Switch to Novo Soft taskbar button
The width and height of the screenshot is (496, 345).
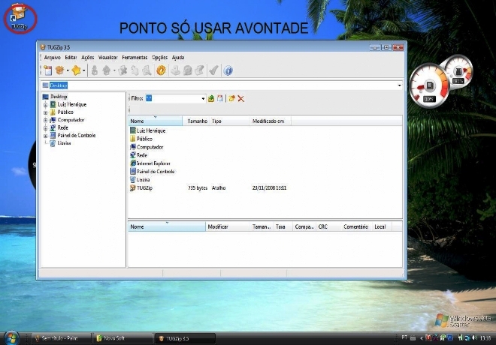click(110, 338)
